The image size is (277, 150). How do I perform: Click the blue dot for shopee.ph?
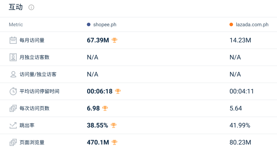pos(89,25)
